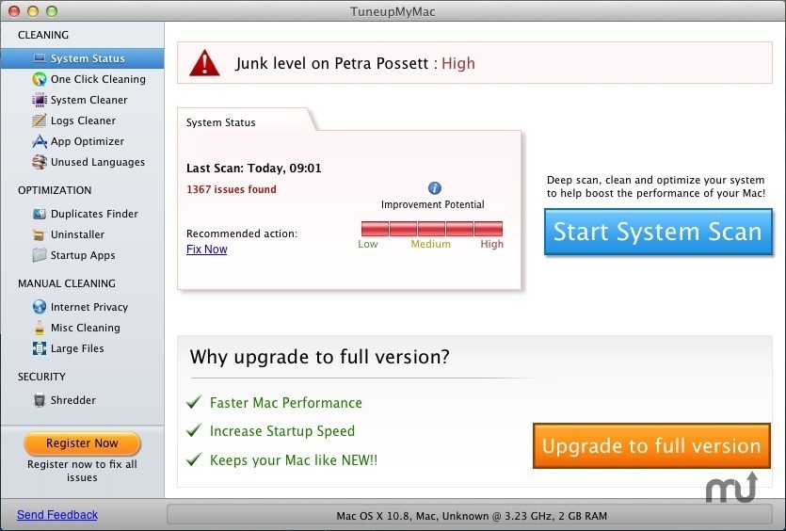Viewport: 786px width, 531px height.
Task: Click the 'Improvement Potential' label
Action: (x=433, y=204)
